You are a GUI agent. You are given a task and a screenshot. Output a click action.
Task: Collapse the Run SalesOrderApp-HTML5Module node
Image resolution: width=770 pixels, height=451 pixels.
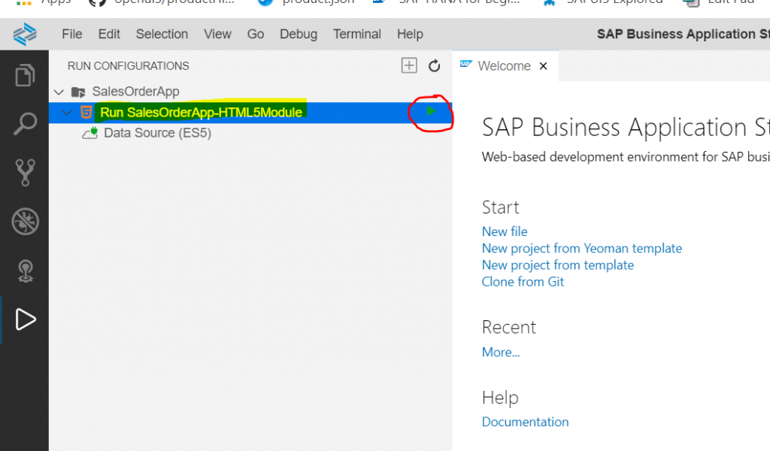tap(67, 113)
